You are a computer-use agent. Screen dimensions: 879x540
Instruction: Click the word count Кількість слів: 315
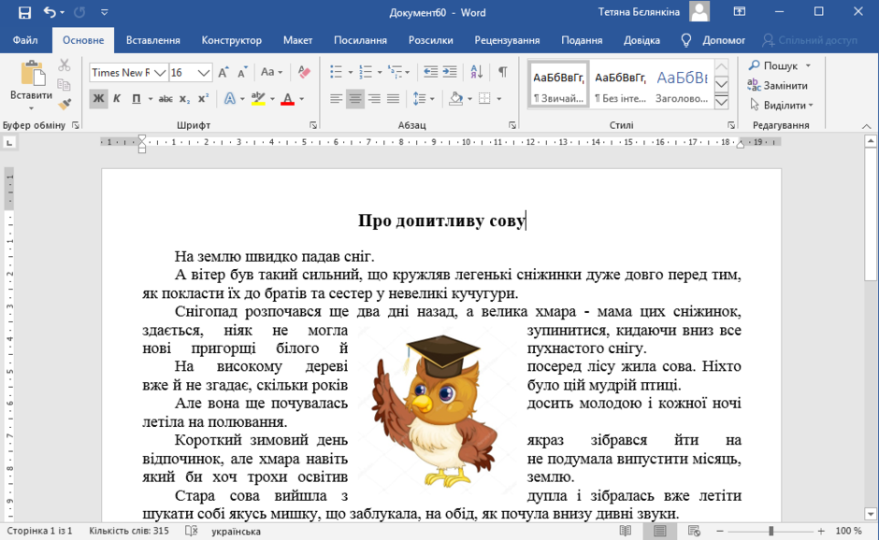pos(129,531)
